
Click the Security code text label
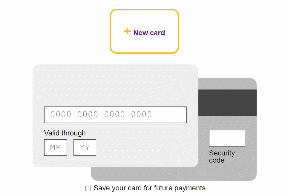click(222, 156)
